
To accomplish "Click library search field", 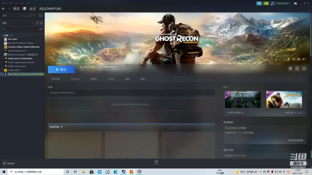I will pos(20,29).
